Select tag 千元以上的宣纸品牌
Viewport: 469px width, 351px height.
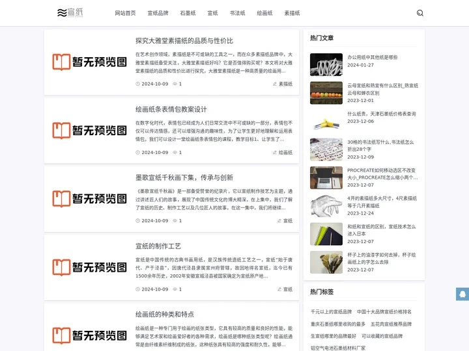pos(331,311)
